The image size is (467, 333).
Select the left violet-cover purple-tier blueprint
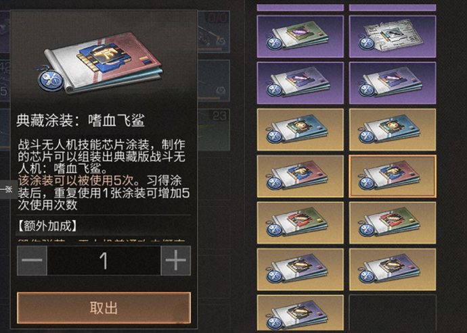click(x=301, y=83)
